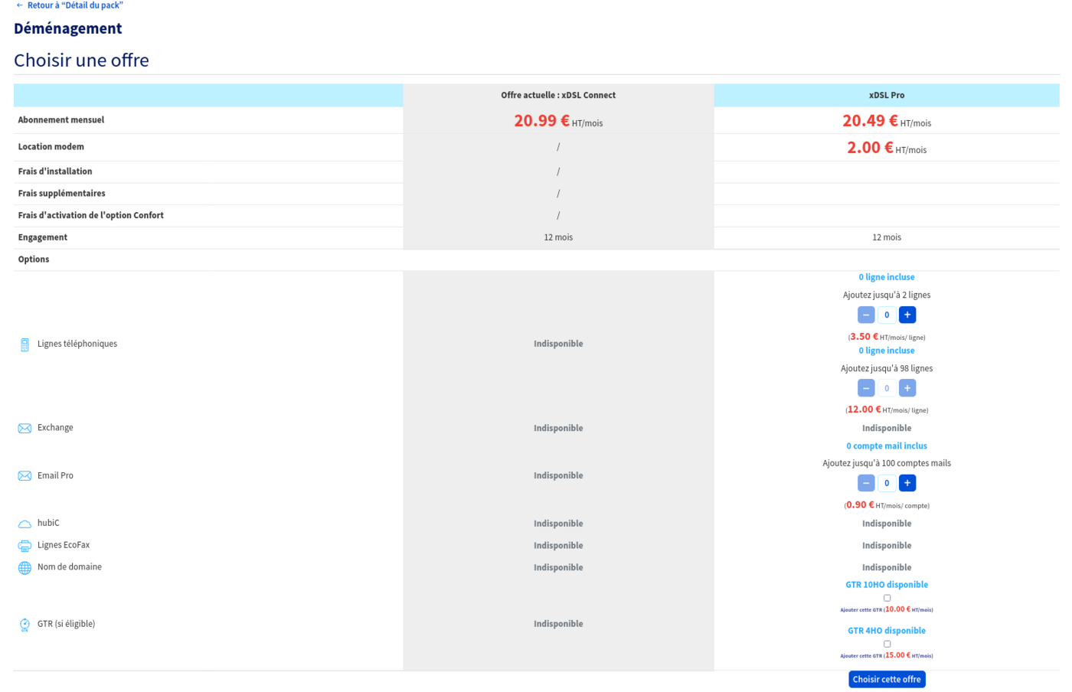
Task: Increase the 12.00 € phone lines count
Action: (x=907, y=388)
